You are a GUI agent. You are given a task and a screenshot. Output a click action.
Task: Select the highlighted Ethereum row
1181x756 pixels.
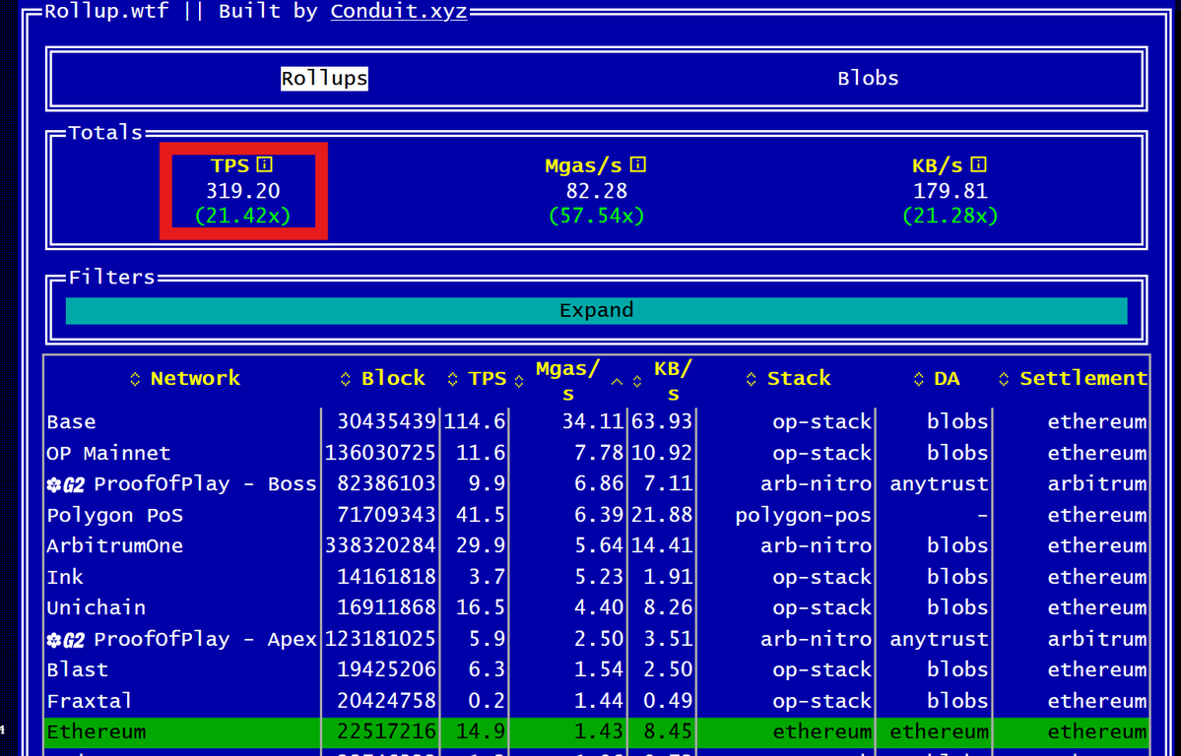point(597,732)
